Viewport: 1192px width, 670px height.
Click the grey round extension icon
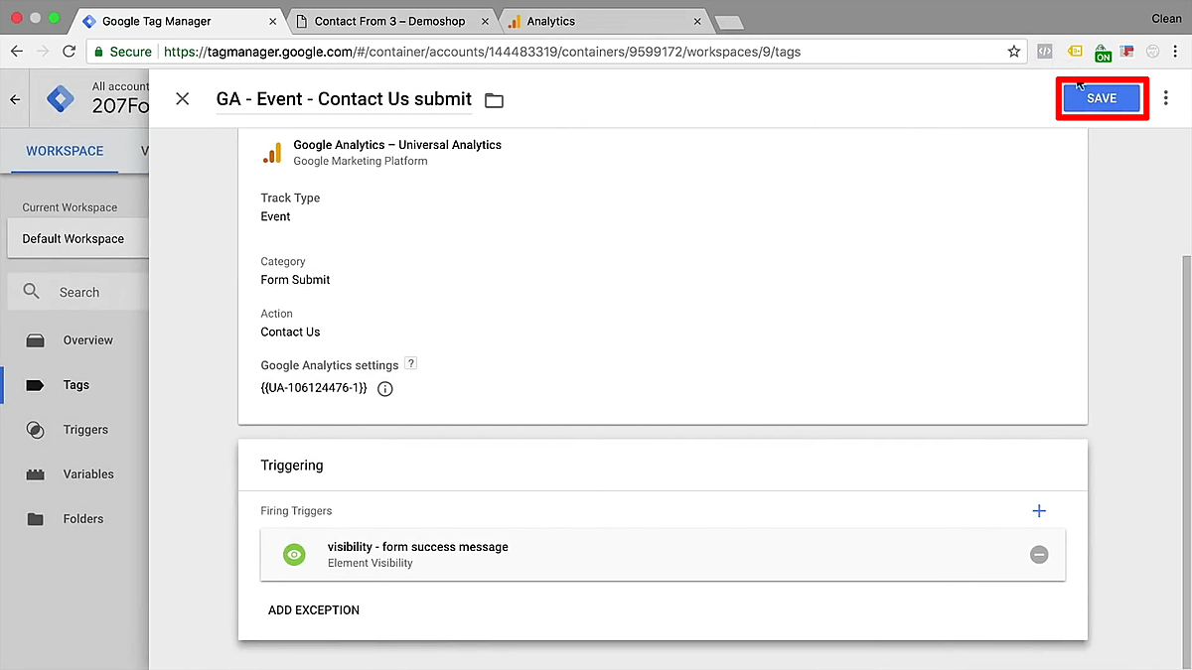pyautogui.click(x=1152, y=52)
